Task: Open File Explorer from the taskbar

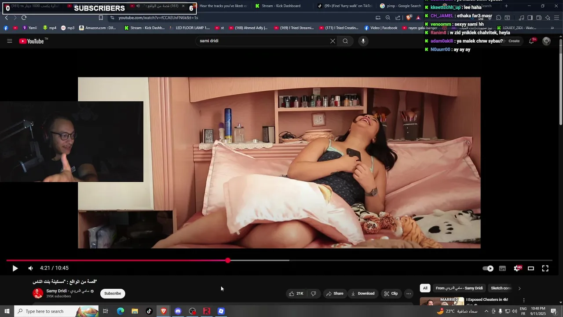Action: pyautogui.click(x=135, y=311)
